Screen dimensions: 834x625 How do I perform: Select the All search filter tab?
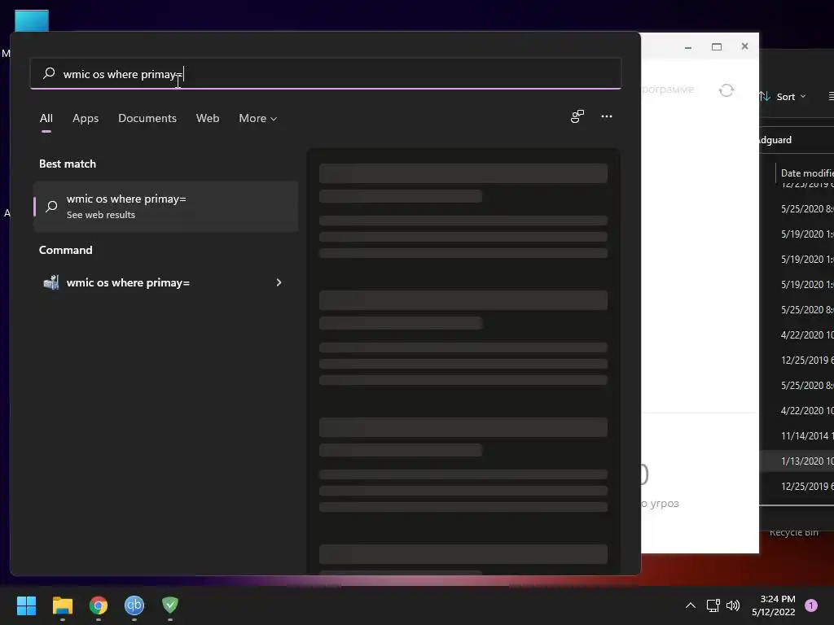(x=46, y=118)
